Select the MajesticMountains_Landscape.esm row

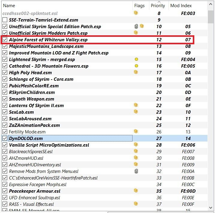coord(104,46)
